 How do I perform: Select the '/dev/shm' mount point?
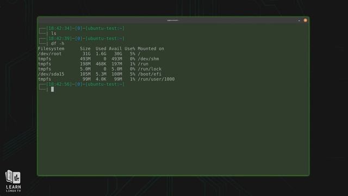148,59
